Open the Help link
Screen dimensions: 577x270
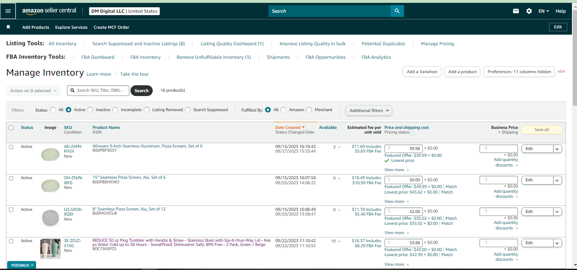coord(560,11)
